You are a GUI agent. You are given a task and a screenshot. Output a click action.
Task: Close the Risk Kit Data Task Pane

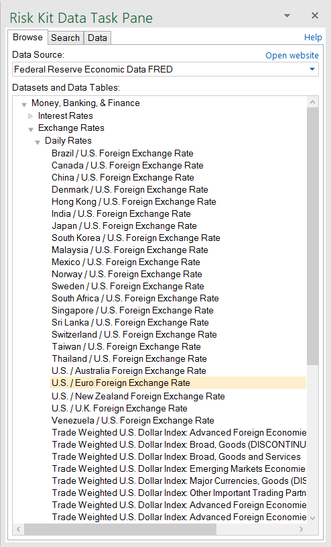(x=315, y=15)
